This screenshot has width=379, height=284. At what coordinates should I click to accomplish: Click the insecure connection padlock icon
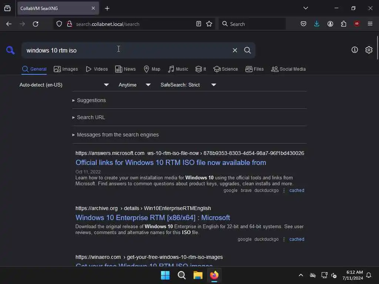click(70, 24)
